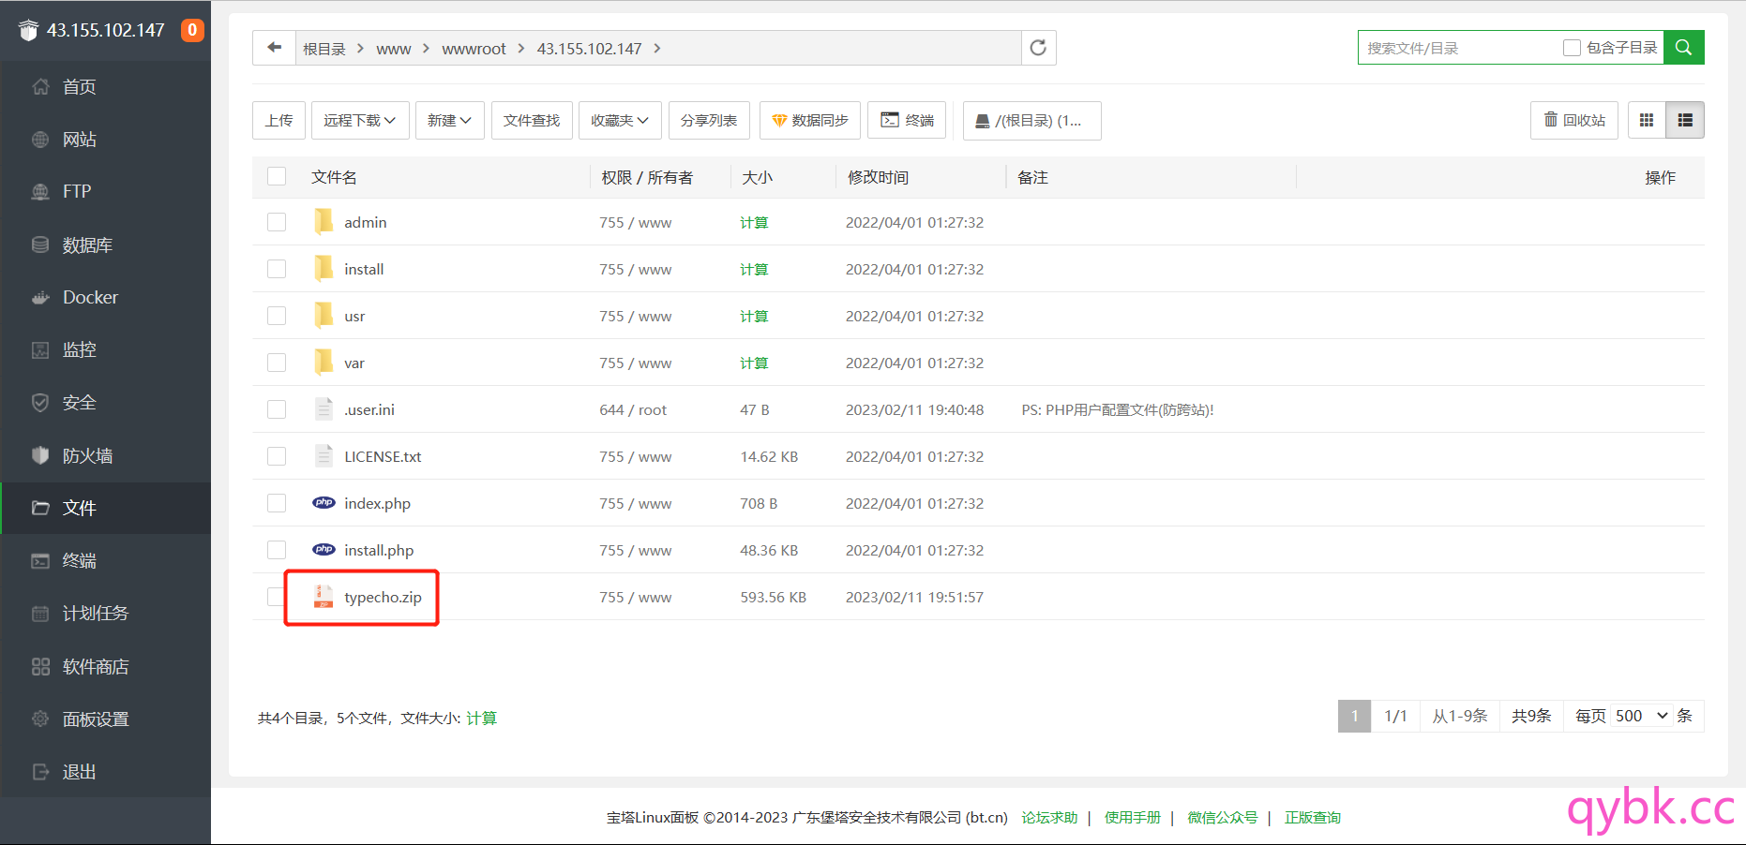Check the LICENSE.txt row checkbox
Image resolution: width=1746 pixels, height=845 pixels.
tap(277, 456)
